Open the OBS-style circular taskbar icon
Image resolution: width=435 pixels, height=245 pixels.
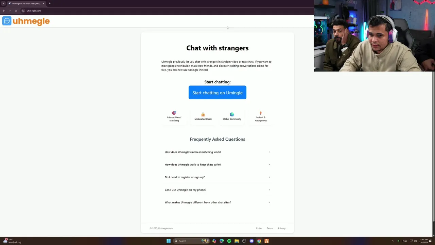coord(244,241)
